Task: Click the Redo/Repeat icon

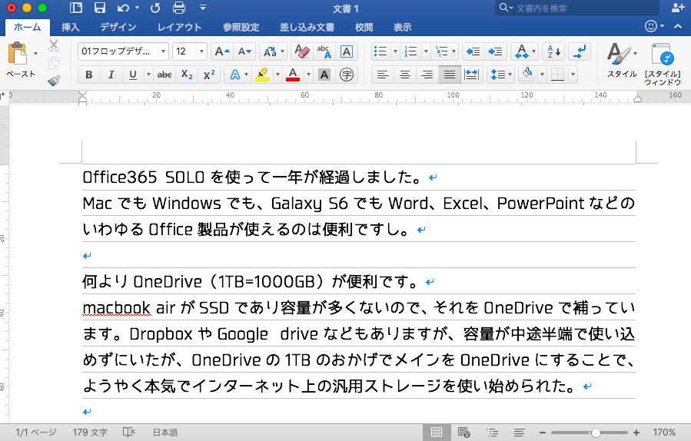Action: coord(155,8)
